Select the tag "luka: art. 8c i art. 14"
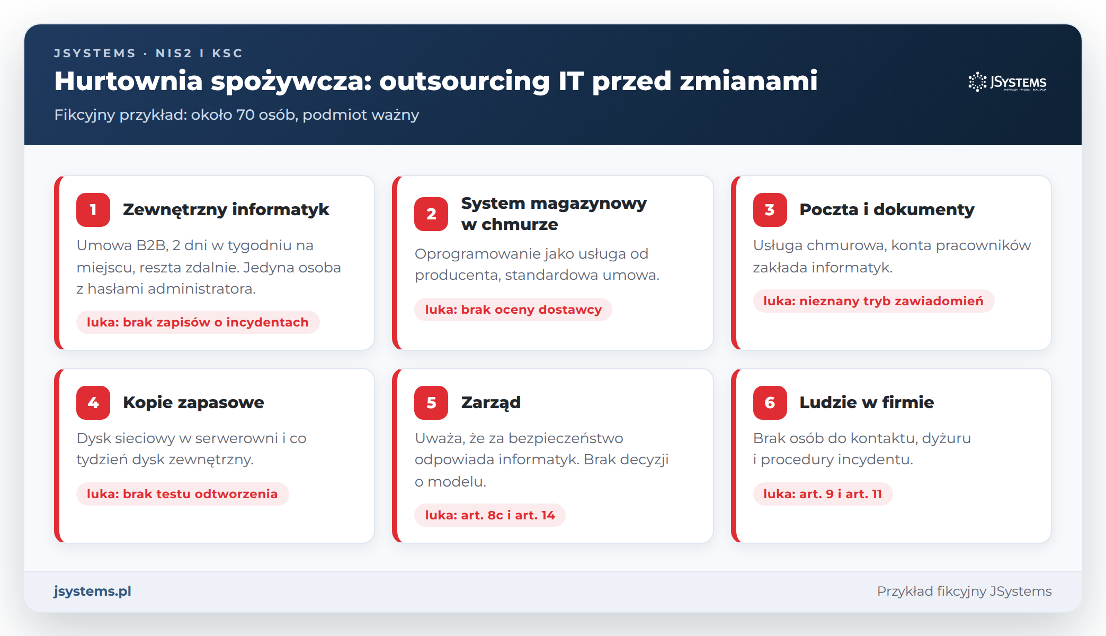The image size is (1106, 636). coord(490,515)
